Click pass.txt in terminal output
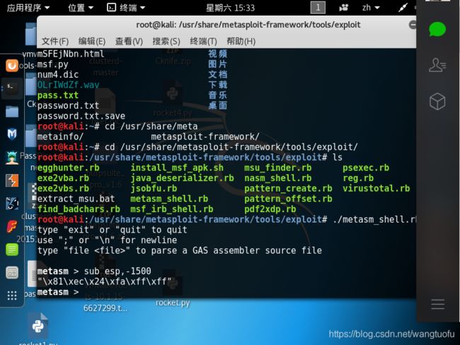 [x=58, y=95]
